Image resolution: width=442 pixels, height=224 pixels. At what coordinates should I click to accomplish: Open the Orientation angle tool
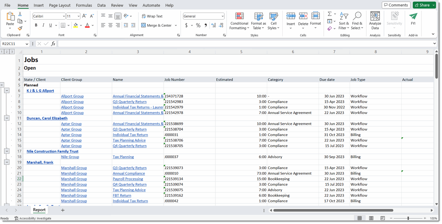[126, 16]
